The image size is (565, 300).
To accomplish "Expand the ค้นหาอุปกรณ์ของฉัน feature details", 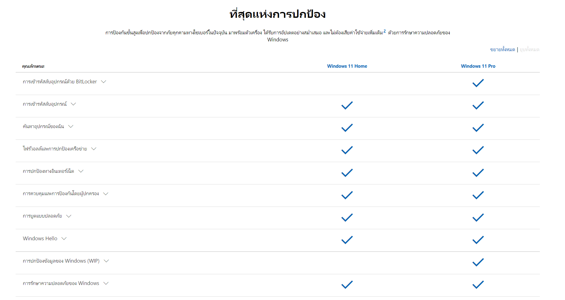I will (x=71, y=127).
